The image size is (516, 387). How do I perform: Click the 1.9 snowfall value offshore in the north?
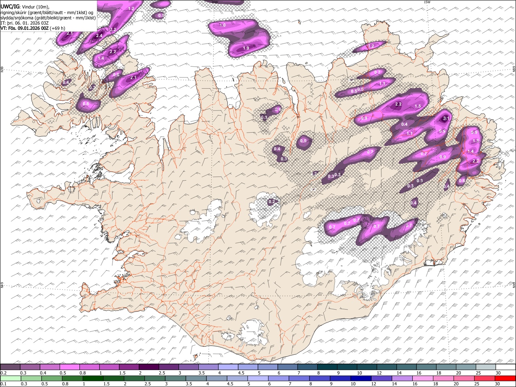(246, 48)
